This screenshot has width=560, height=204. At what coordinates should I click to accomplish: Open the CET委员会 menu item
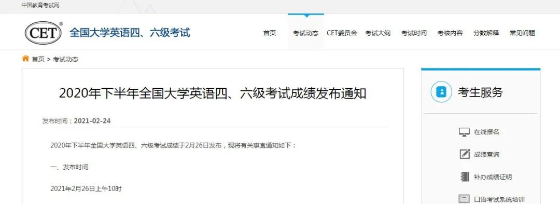pos(342,33)
